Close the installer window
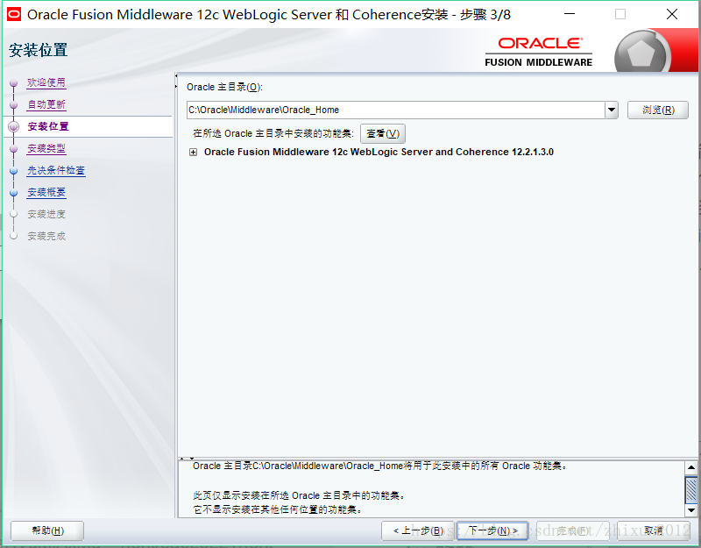701x548 pixels. 672,14
